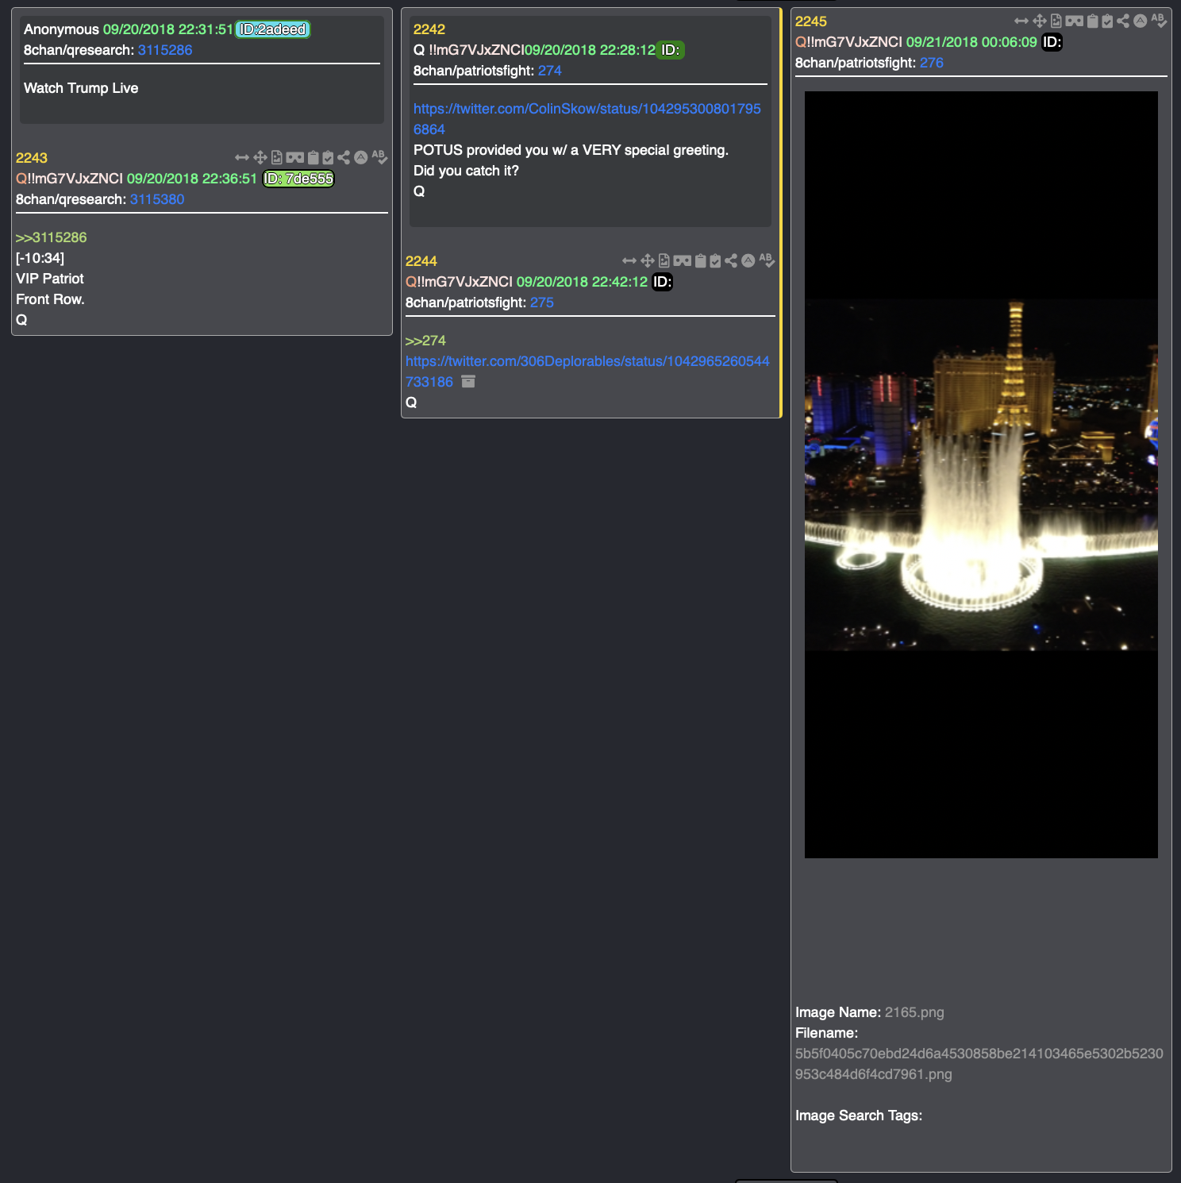The height and width of the screenshot is (1183, 1181).
Task: Click the text 'Front Row.'
Action: (50, 299)
